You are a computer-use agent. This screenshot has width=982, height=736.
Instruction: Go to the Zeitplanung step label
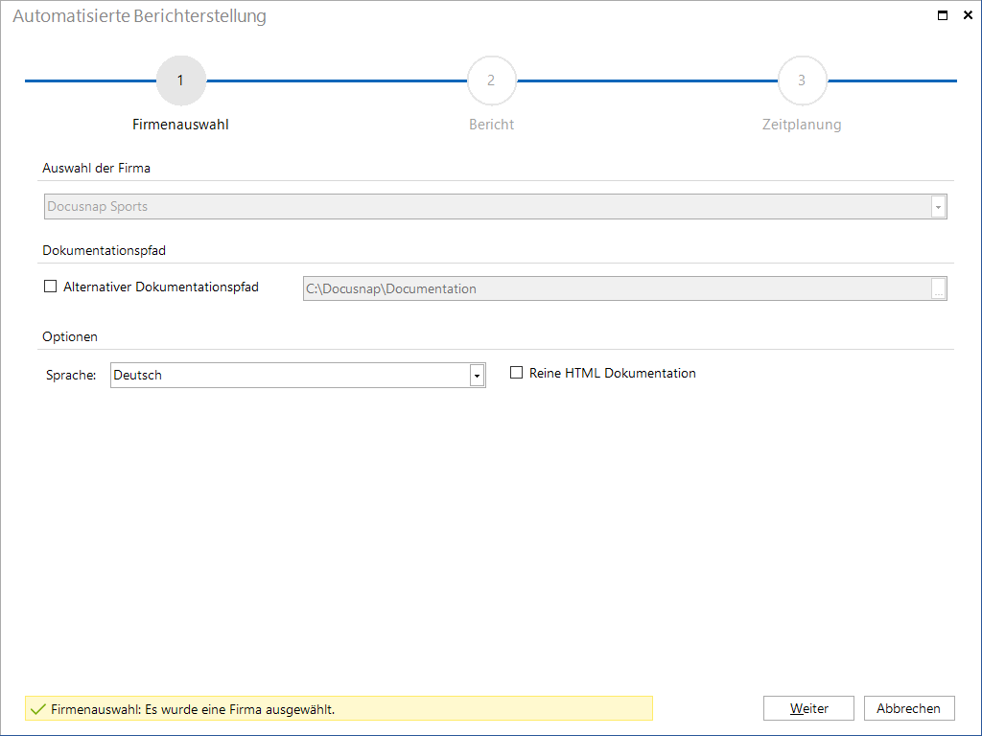(802, 125)
